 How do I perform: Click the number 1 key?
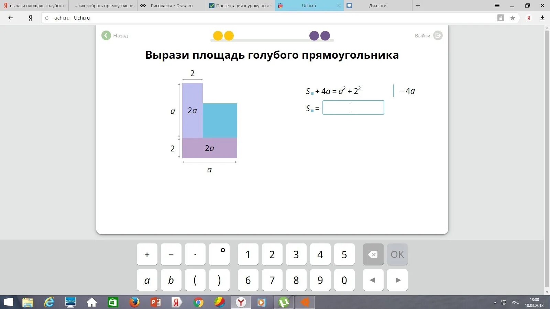(x=248, y=254)
